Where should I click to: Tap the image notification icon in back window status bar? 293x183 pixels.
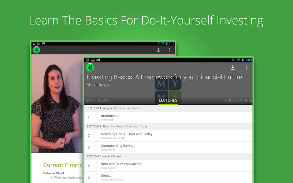pyautogui.click(x=39, y=43)
